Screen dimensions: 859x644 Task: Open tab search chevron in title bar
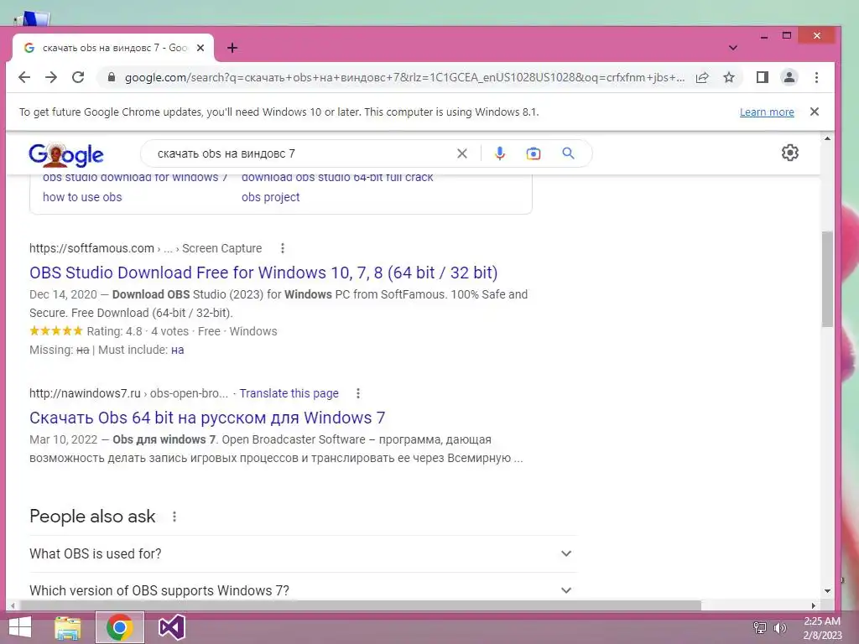click(733, 48)
